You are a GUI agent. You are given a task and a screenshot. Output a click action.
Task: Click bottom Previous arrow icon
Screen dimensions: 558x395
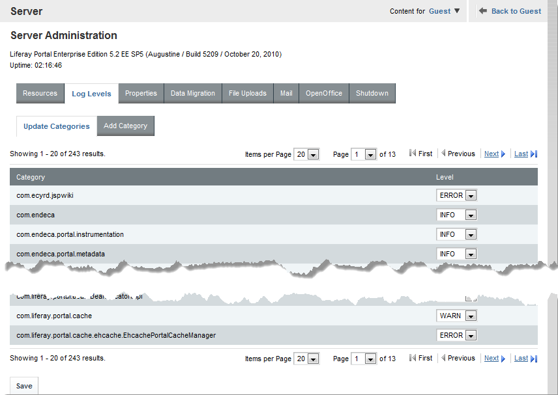[x=443, y=358]
